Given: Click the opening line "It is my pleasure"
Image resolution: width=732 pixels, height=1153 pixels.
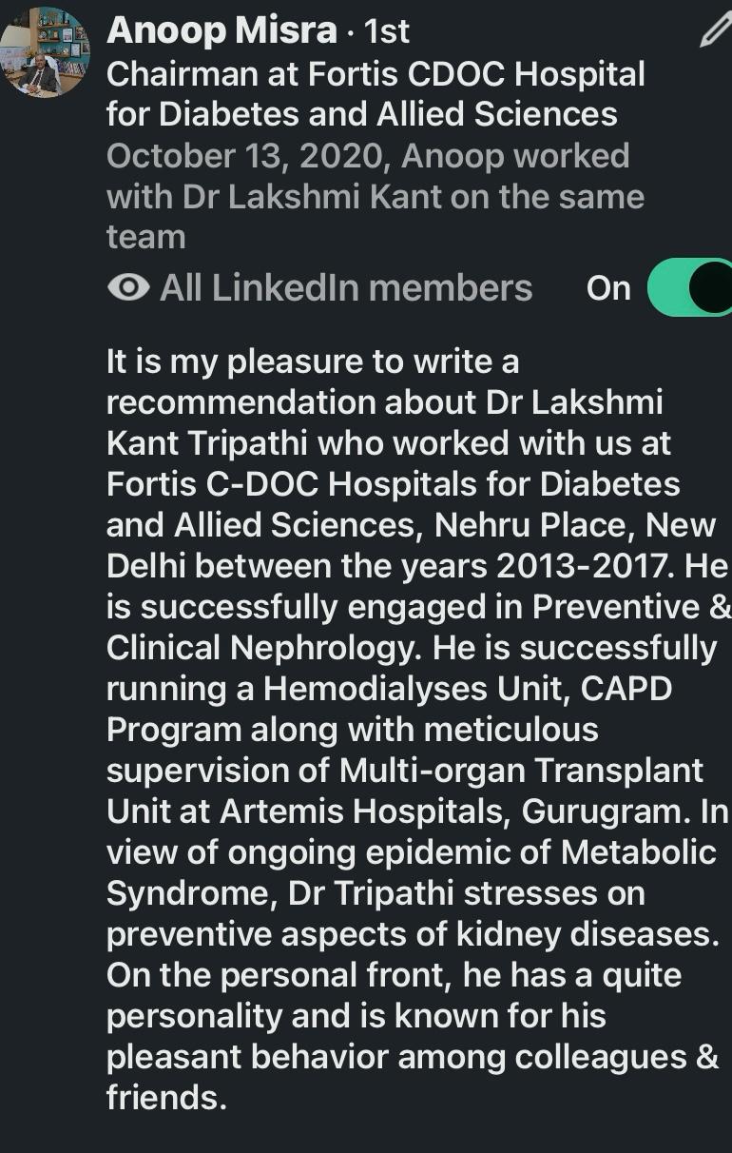Looking at the screenshot, I should click(x=238, y=362).
